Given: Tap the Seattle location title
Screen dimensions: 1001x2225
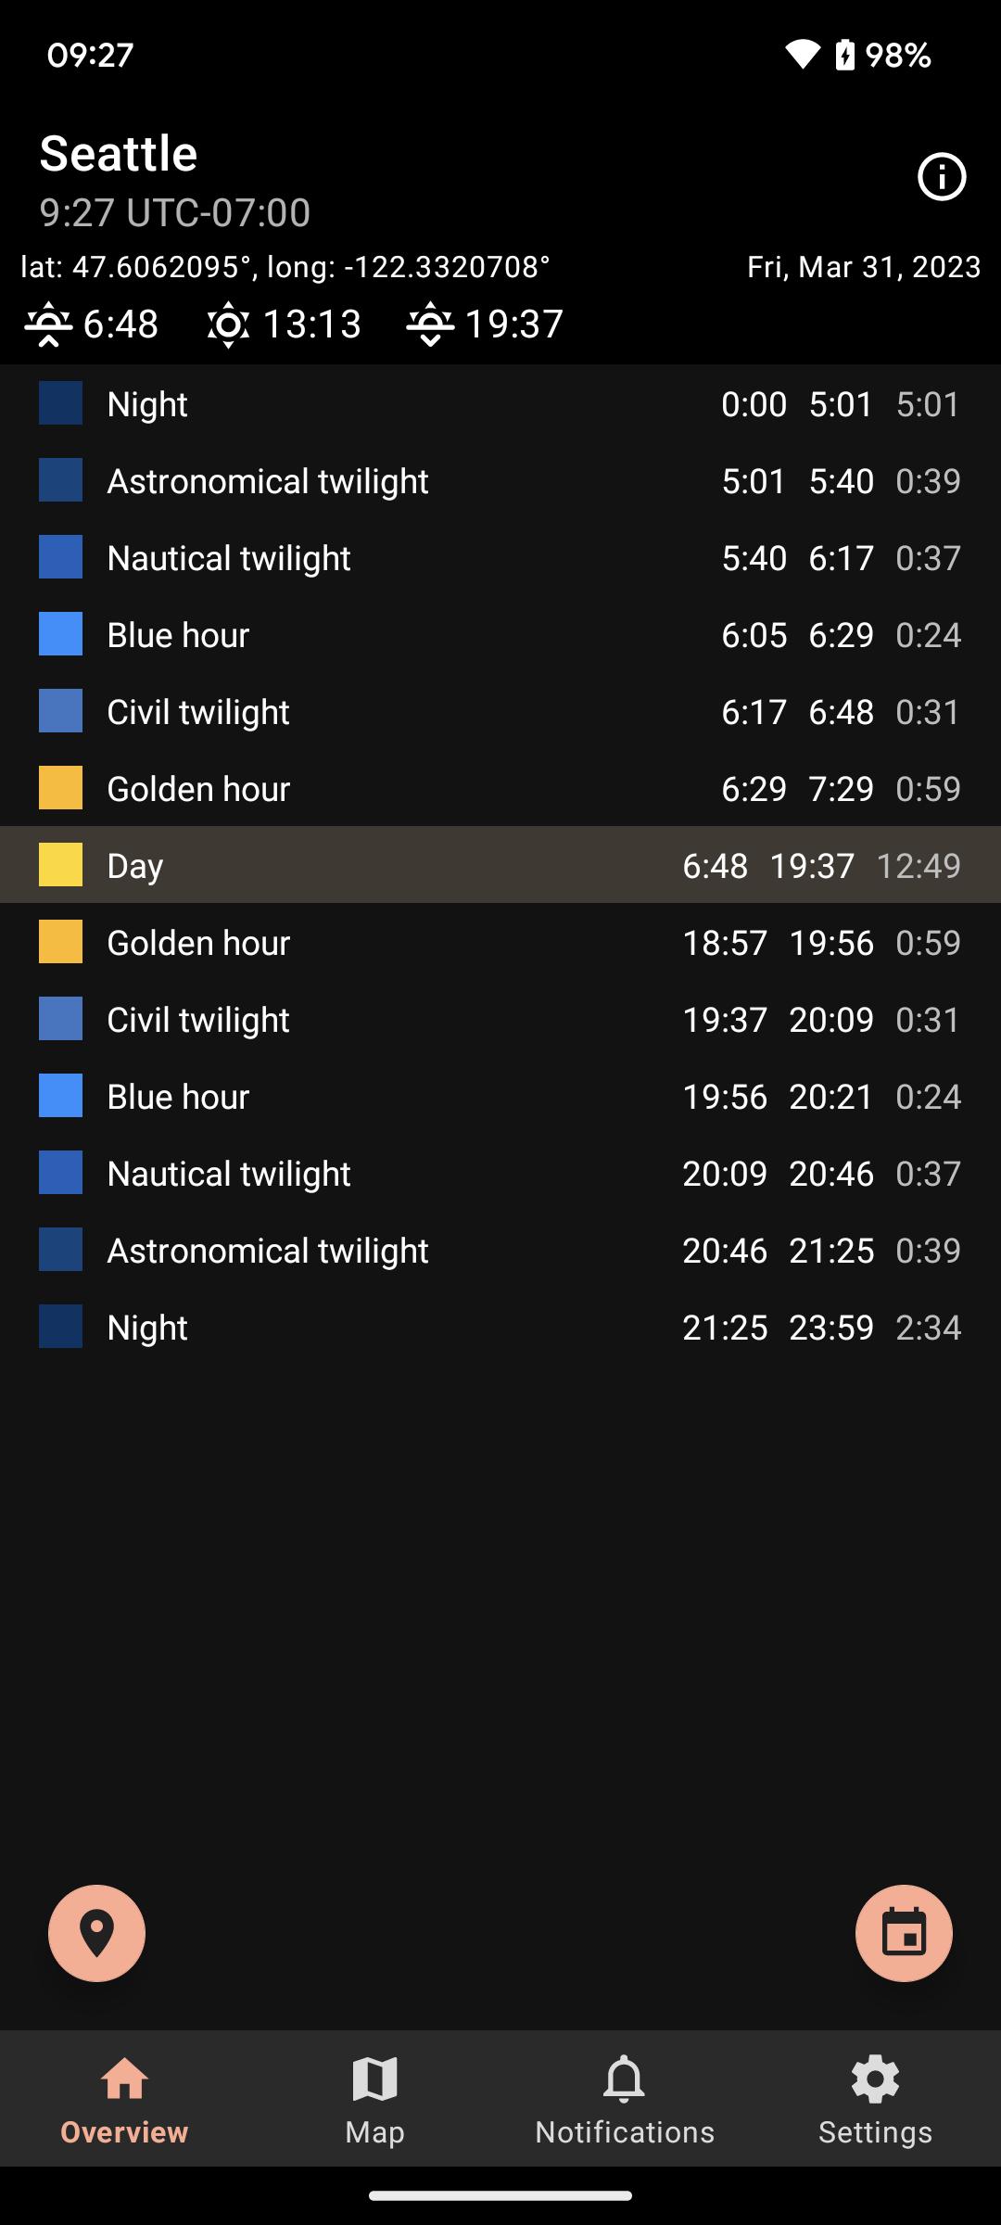Looking at the screenshot, I should coord(119,154).
